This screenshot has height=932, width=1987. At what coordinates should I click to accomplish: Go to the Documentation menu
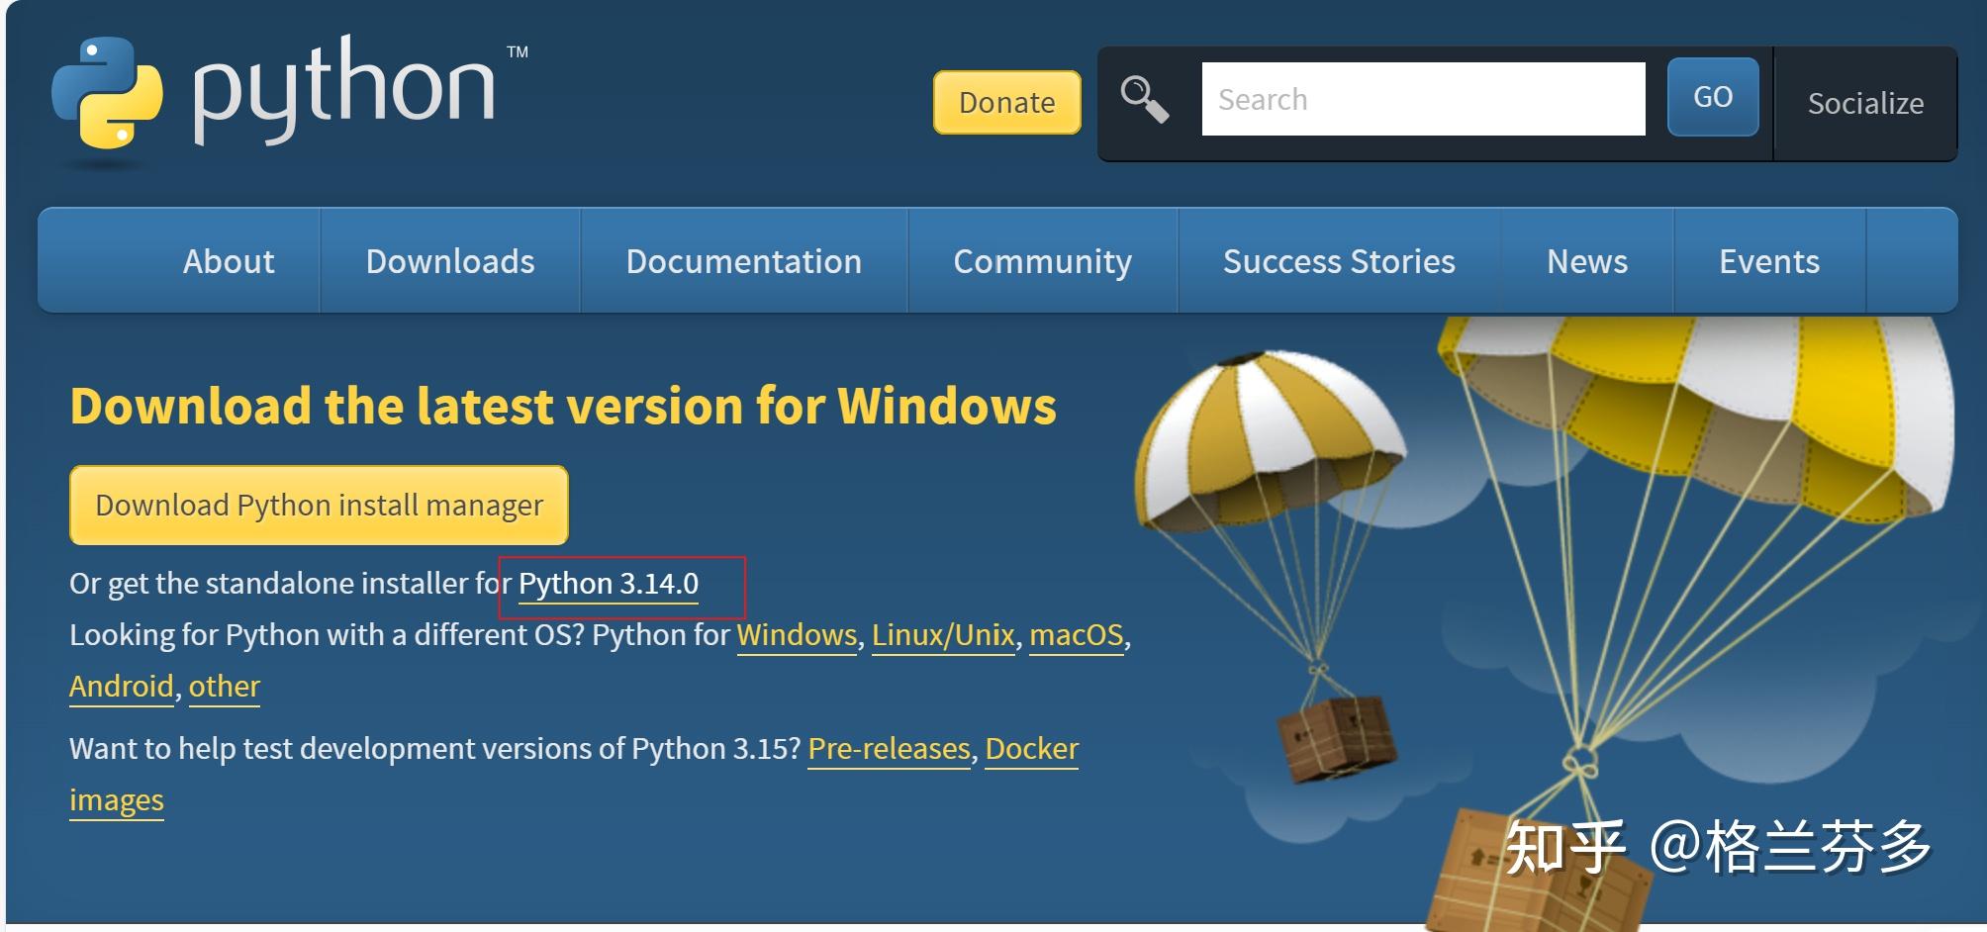[x=743, y=261]
